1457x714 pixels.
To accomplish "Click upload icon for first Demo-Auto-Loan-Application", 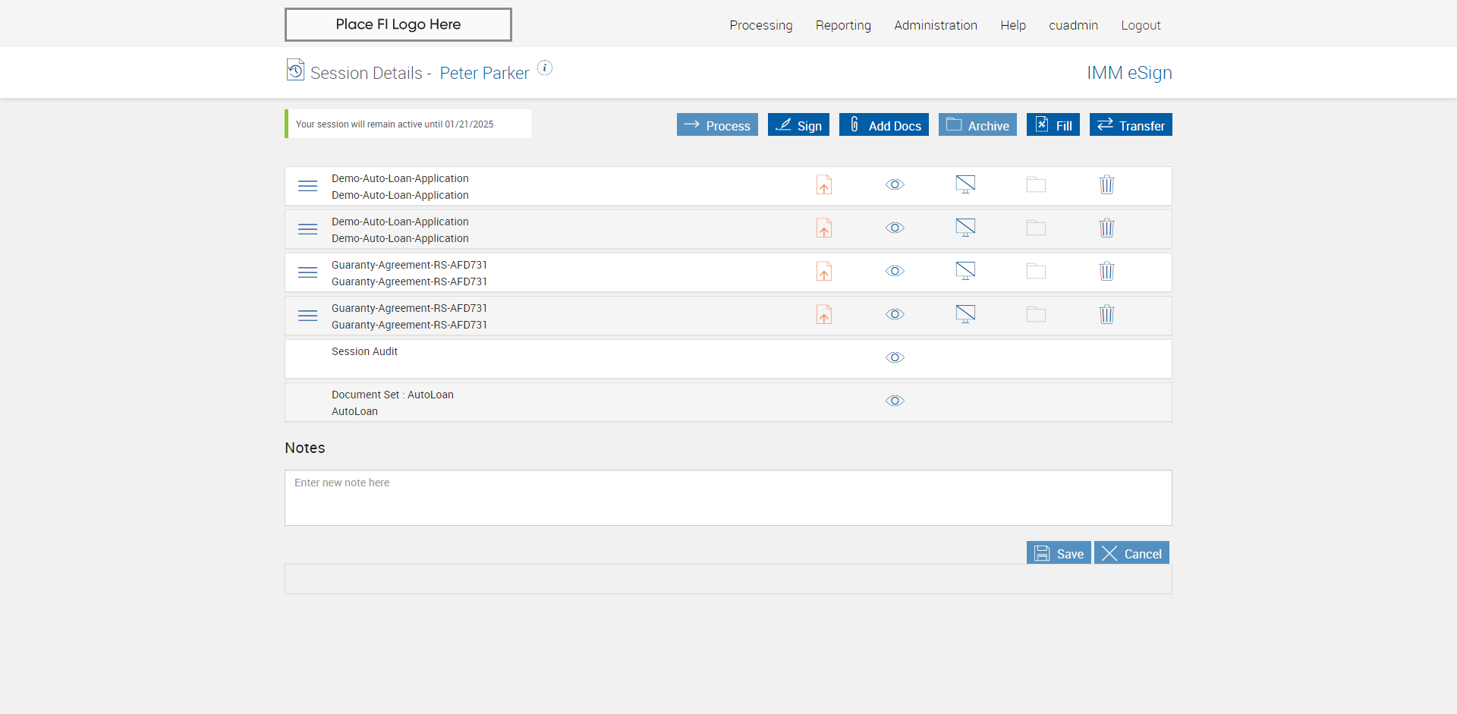I will (x=824, y=185).
